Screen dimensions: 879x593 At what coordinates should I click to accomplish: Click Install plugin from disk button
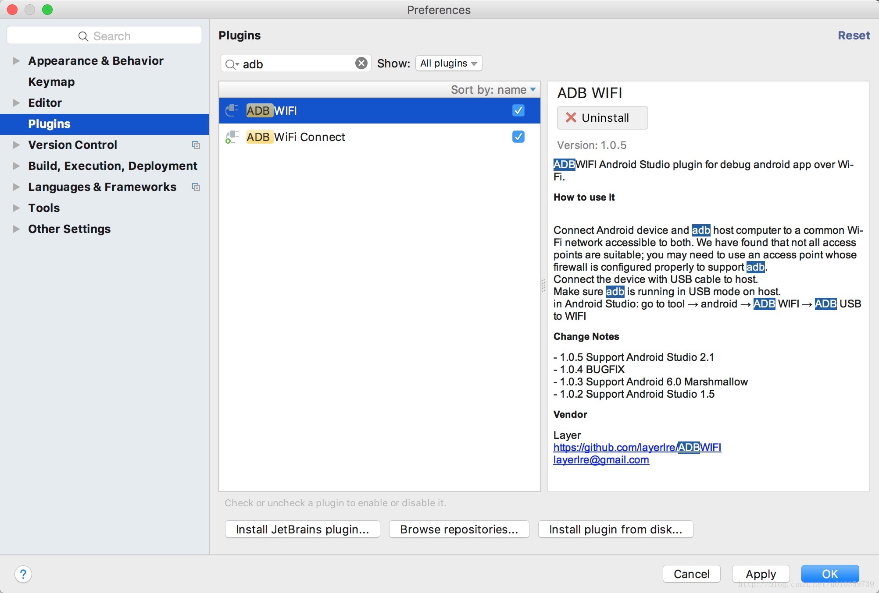[615, 529]
